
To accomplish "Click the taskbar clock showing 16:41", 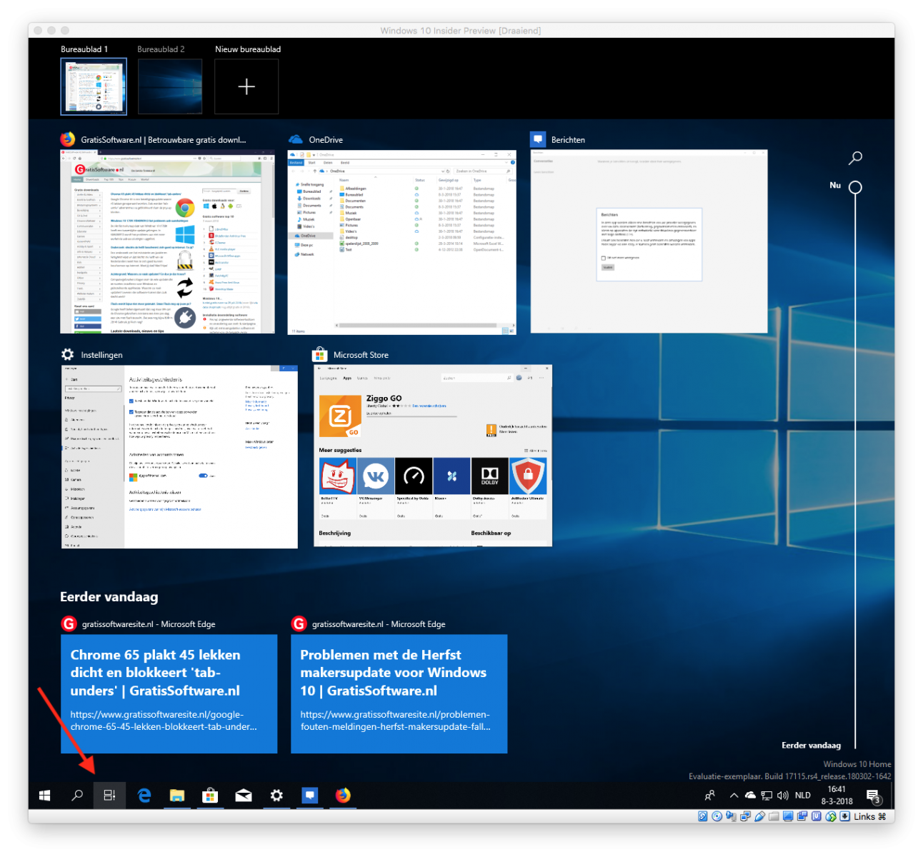I will (x=837, y=796).
